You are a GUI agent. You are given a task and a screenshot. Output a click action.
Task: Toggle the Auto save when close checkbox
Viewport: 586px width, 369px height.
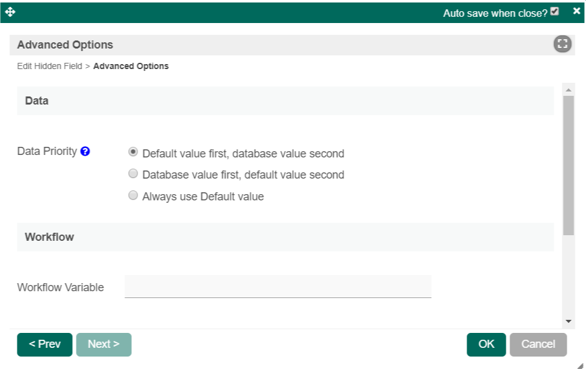[x=555, y=11]
